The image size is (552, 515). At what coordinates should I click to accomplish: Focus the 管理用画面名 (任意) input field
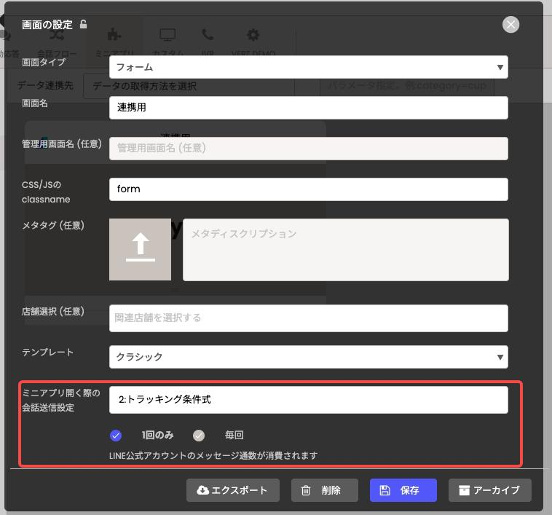(308, 148)
